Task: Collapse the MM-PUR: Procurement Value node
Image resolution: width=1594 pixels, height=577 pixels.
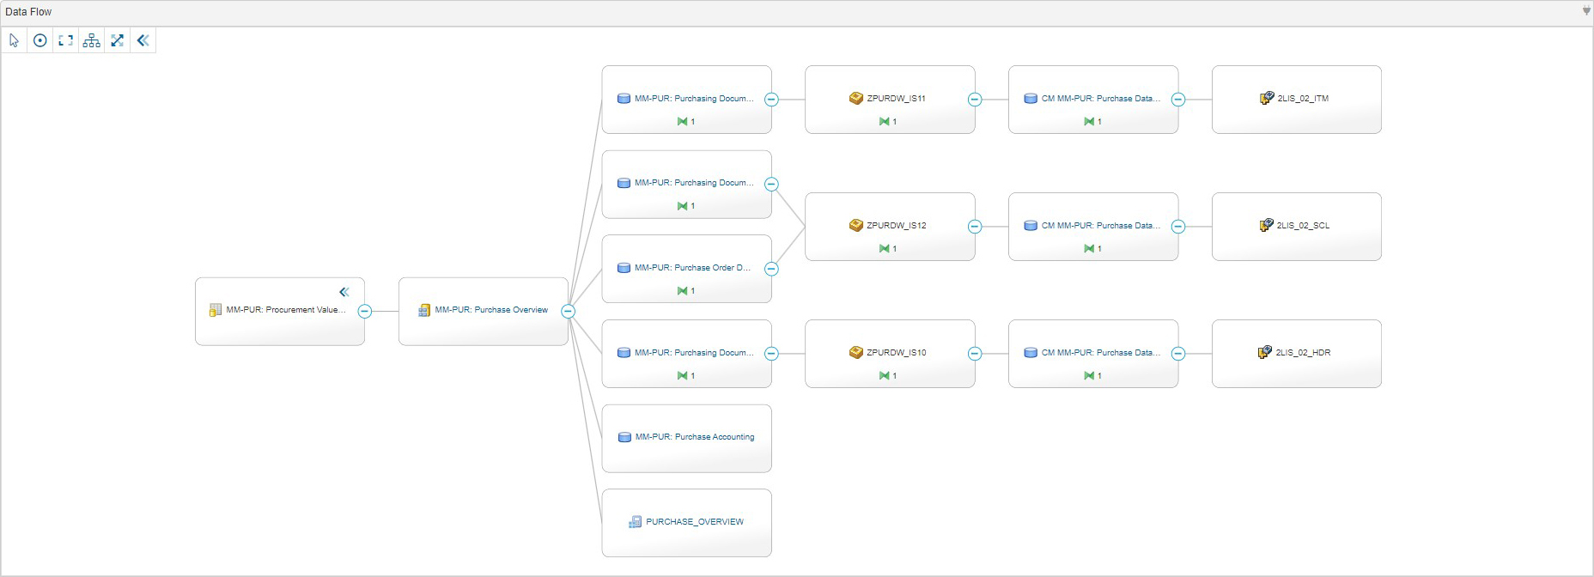Action: [365, 312]
